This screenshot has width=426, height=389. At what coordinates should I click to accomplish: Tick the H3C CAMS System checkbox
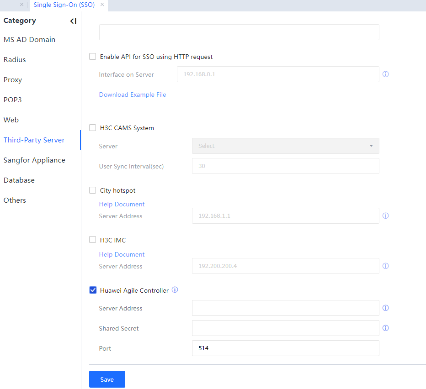(x=93, y=128)
